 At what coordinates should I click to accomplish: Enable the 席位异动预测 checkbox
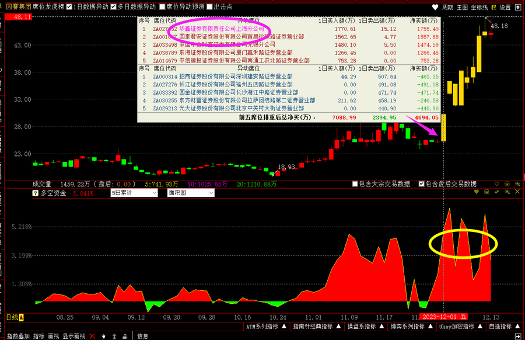tap(162, 6)
